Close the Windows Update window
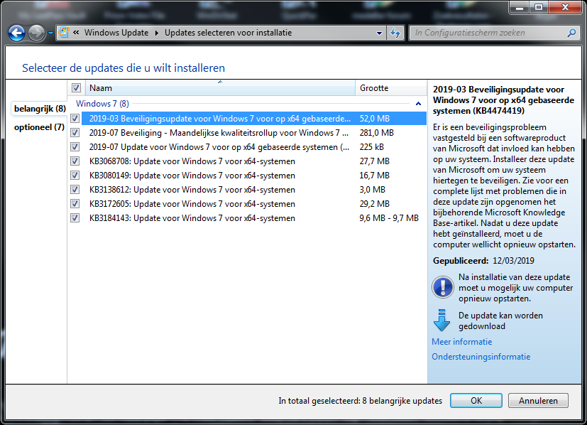 click(565, 8)
